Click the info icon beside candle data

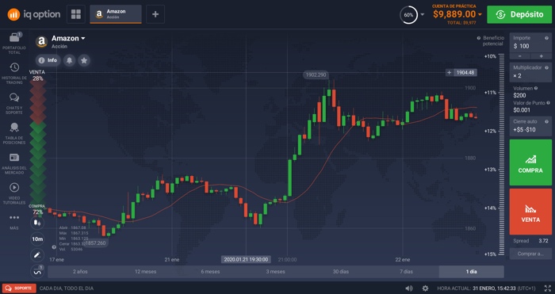coord(54,247)
